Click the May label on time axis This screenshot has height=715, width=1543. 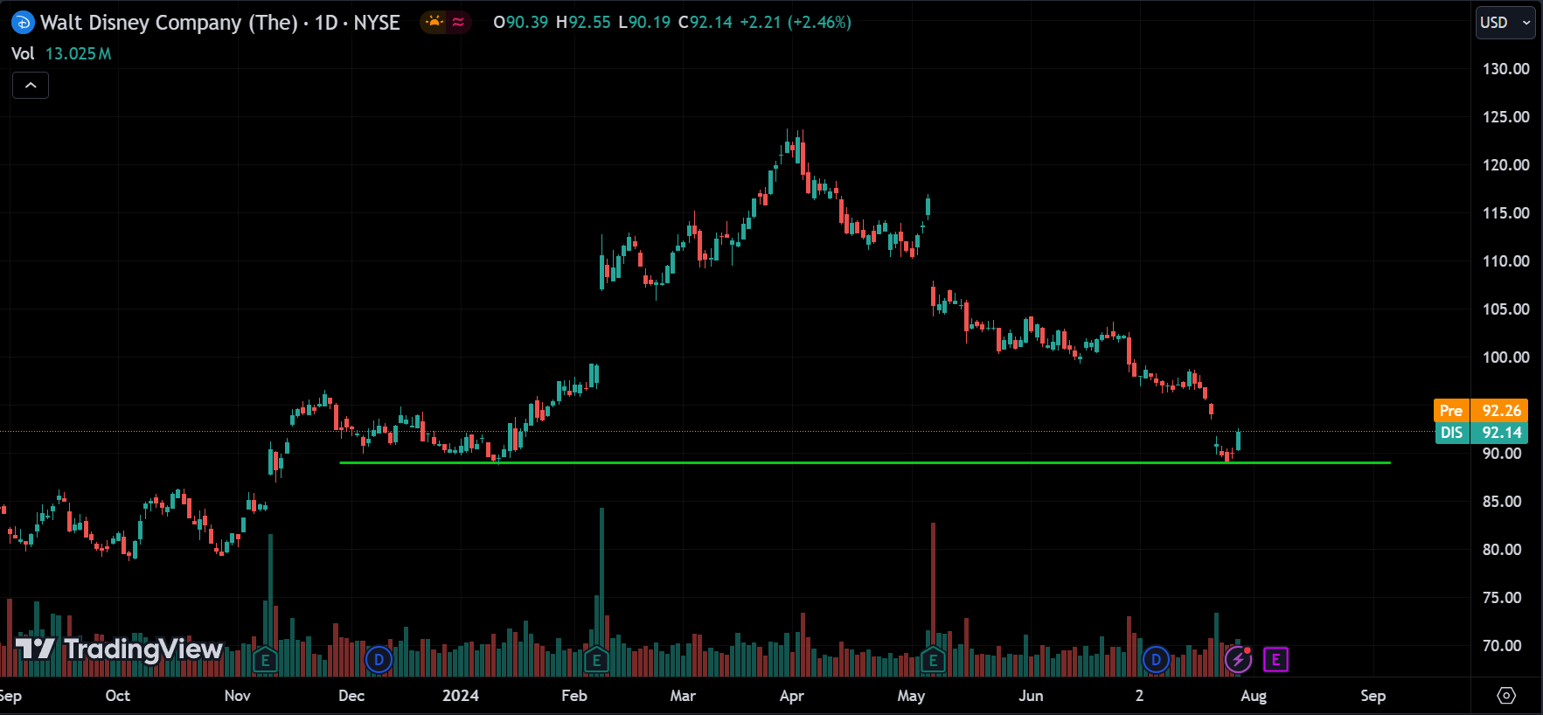tap(911, 696)
